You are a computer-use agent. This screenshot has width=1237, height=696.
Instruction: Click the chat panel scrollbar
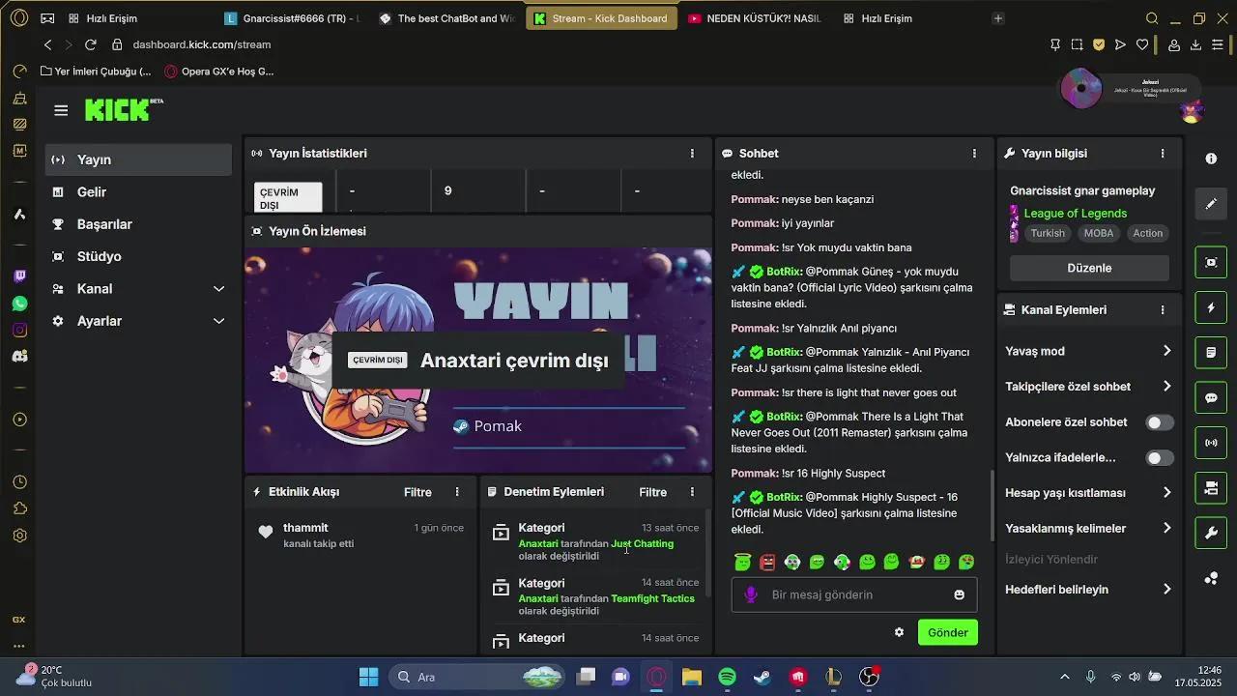point(992,506)
